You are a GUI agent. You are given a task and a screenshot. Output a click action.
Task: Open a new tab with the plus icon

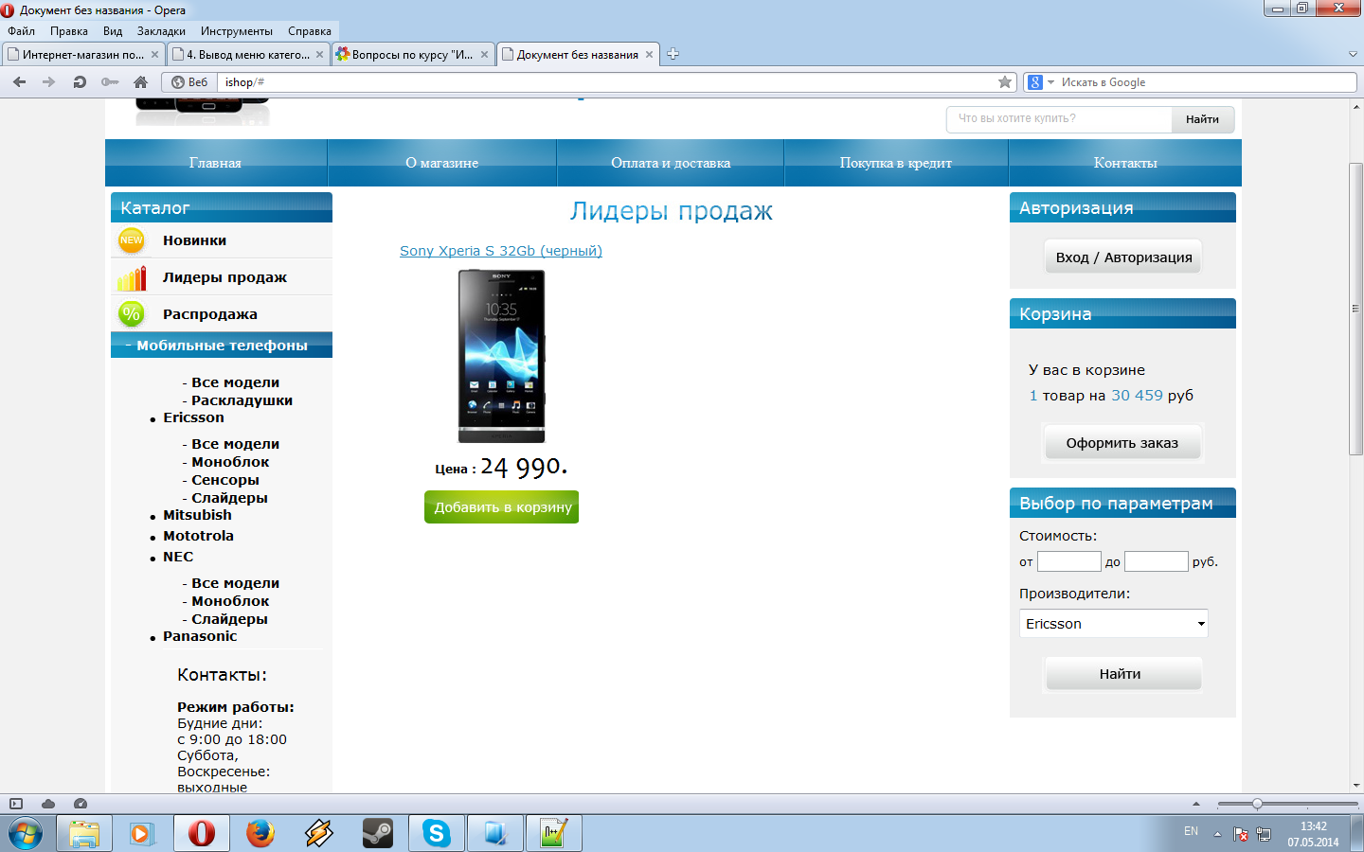(673, 54)
